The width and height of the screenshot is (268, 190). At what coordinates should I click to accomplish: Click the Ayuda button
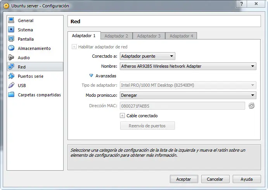(247, 179)
